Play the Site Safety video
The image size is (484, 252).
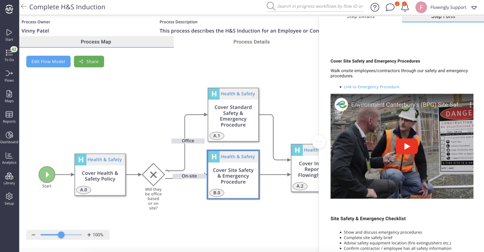point(406,146)
